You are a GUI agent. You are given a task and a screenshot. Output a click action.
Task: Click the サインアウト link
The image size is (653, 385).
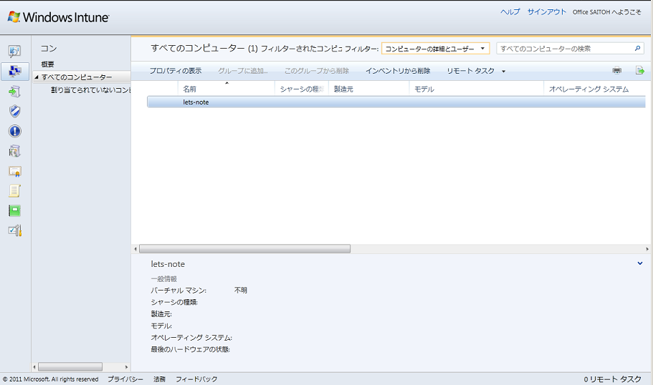(546, 12)
